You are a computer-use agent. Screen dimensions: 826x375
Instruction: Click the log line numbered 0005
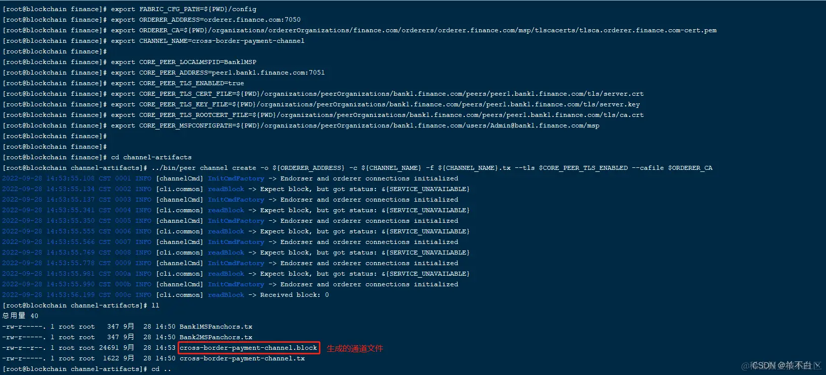pos(230,221)
